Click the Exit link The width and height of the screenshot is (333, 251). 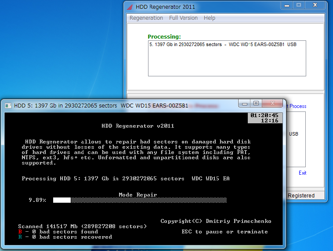point(302,173)
